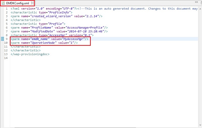Click on the "AccessManagerProfile" value text
The height and width of the screenshot is (128, 202).
click(x=86, y=28)
